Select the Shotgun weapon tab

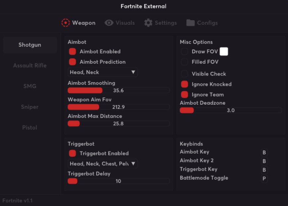pyautogui.click(x=30, y=45)
